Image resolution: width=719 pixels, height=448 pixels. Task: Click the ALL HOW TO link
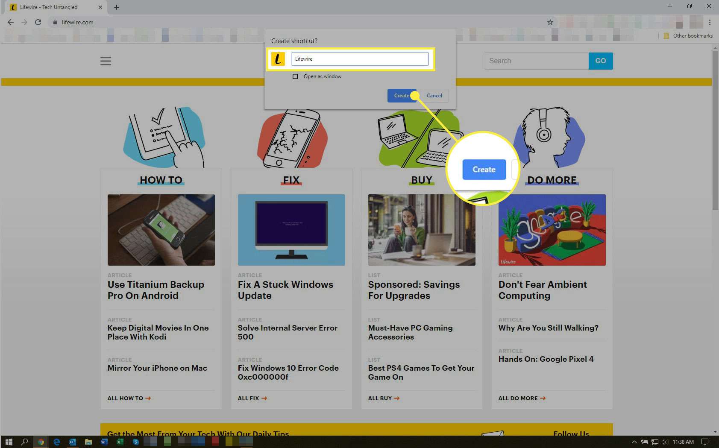[x=129, y=398]
